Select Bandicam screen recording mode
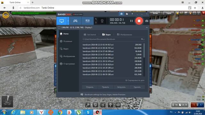This screenshot has width=205, height=115. [61, 21]
